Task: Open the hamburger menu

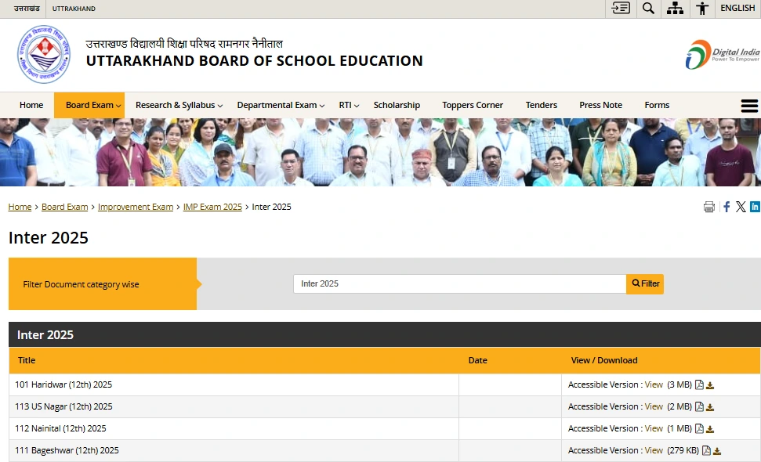Action: pos(749,105)
